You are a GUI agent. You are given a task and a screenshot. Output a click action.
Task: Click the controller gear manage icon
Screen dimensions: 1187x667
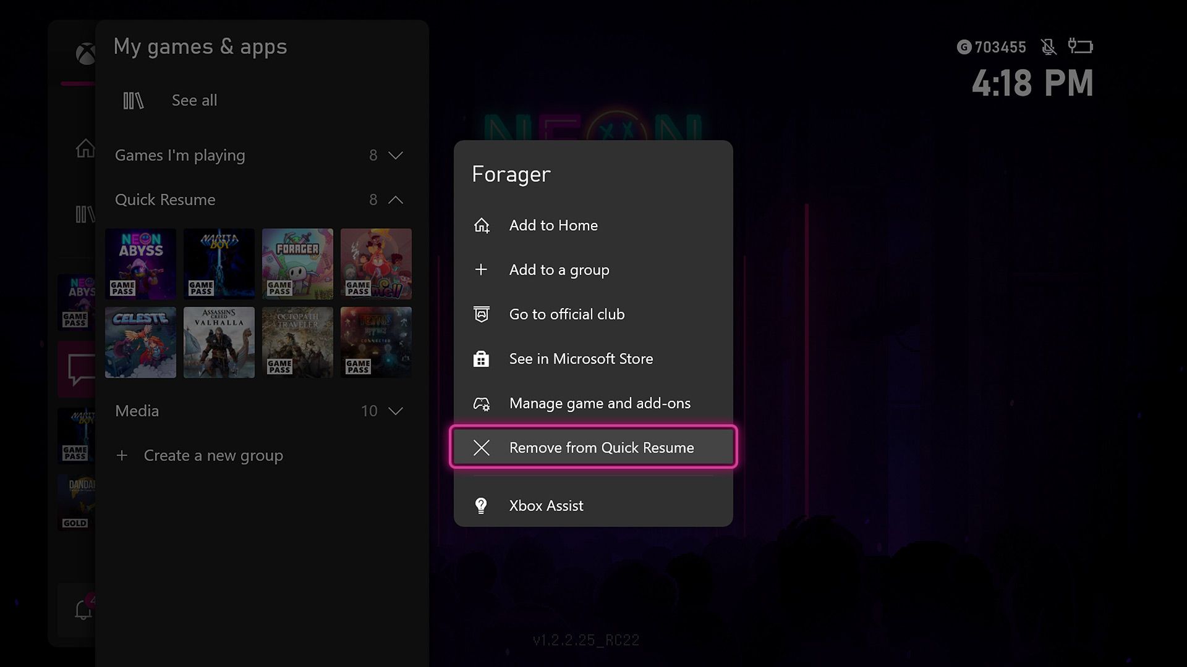[x=481, y=404]
